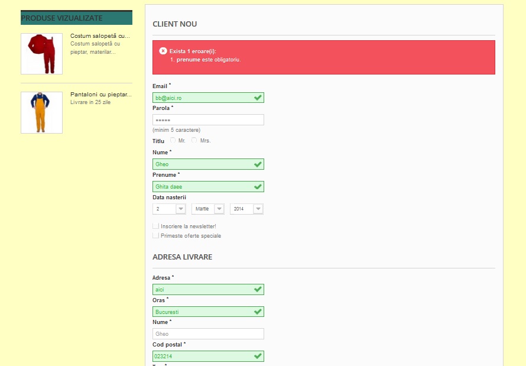Click the checkmark icon in Oras field
Screen dimensions: 526x366
click(x=258, y=312)
